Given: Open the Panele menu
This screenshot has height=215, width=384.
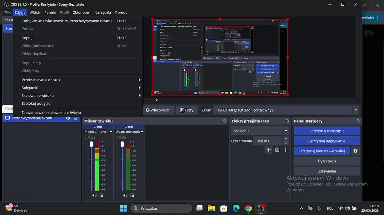Looking at the screenshot, I should point(50,12).
